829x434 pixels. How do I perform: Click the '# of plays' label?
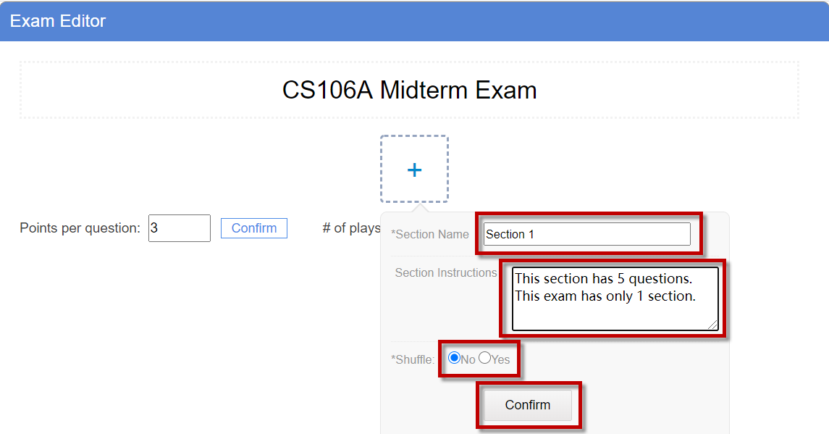352,228
